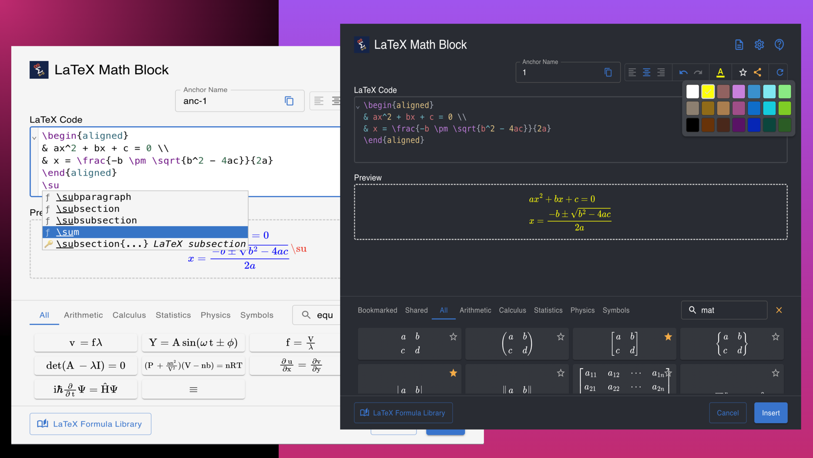Copy anchor name in dark window
The image size is (813, 458).
(x=608, y=72)
